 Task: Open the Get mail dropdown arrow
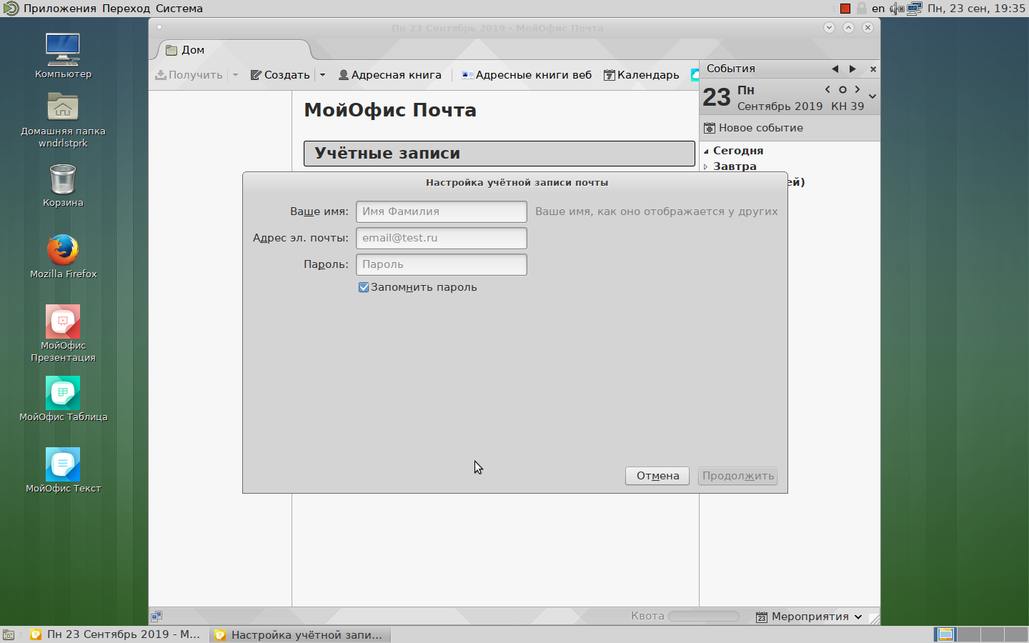pyautogui.click(x=235, y=75)
